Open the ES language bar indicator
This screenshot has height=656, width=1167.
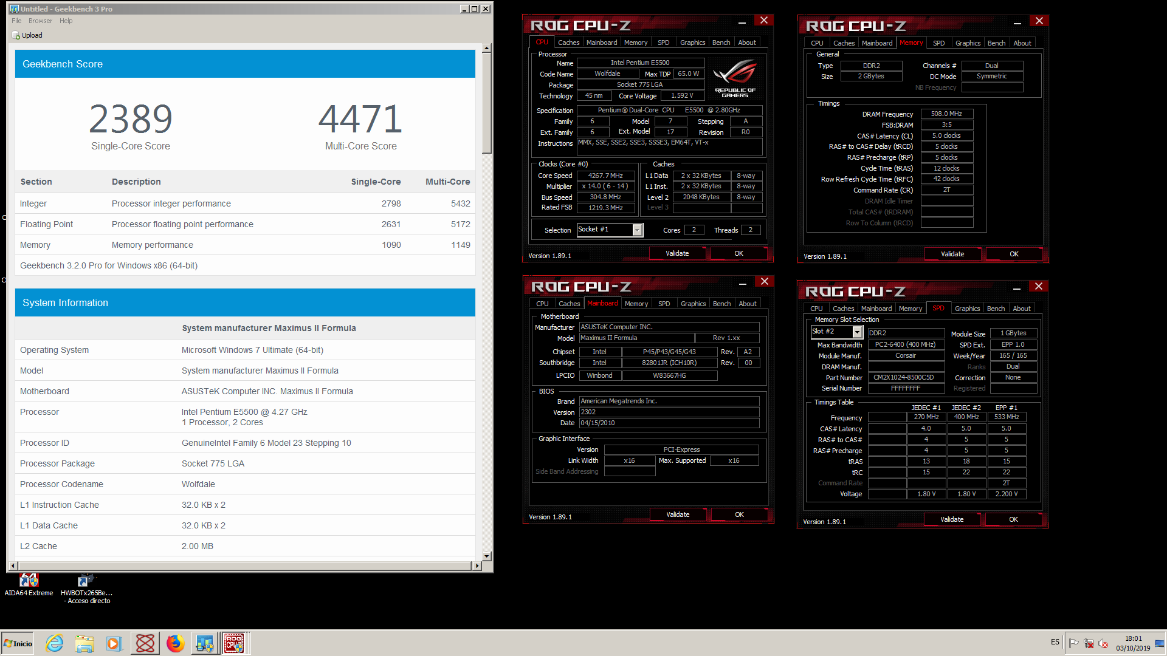pos(1055,642)
